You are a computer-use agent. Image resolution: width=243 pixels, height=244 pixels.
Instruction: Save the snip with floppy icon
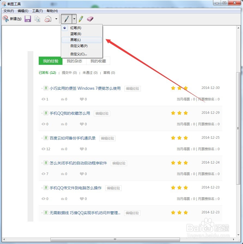[x=28, y=19]
